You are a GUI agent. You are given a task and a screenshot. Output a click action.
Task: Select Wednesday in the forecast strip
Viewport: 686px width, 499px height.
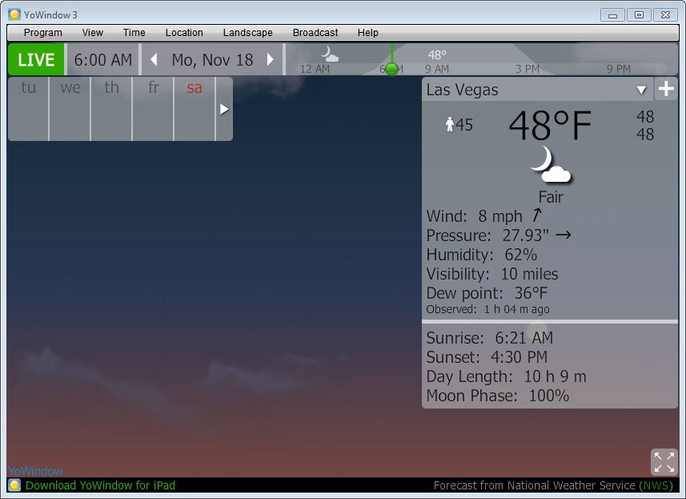70,89
